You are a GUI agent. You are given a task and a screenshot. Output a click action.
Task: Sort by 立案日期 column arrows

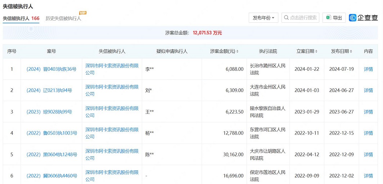316,52
